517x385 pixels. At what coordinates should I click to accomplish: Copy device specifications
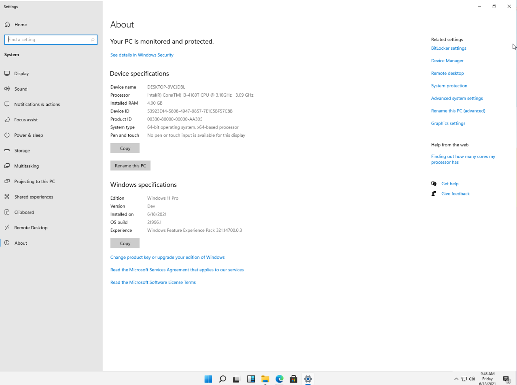(x=125, y=148)
